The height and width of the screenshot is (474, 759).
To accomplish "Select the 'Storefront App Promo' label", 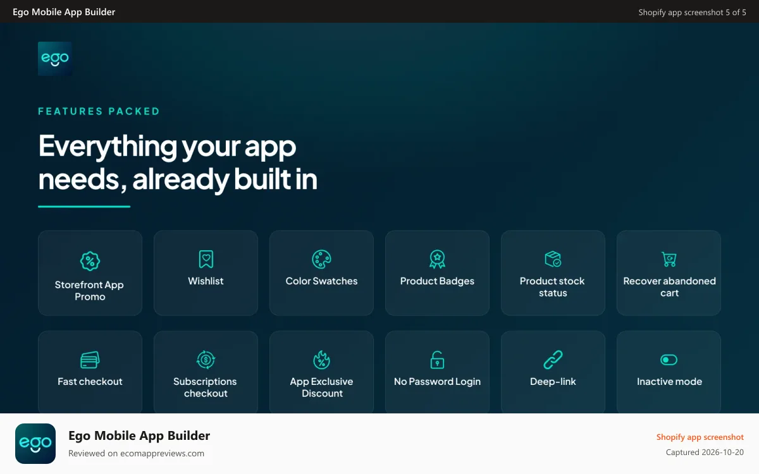I will [x=90, y=291].
